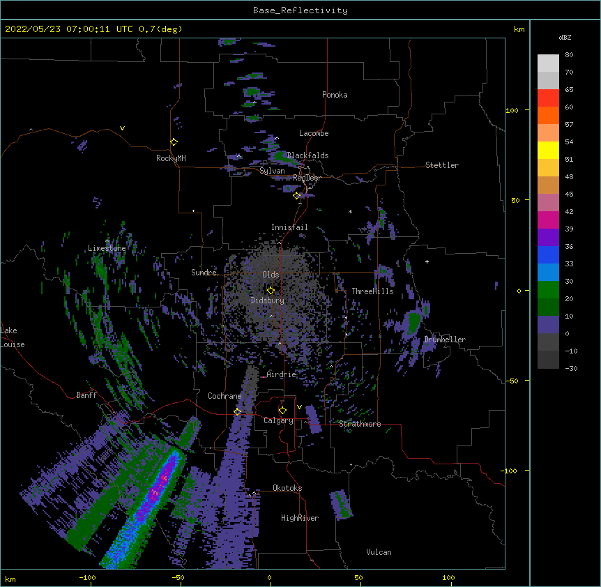Viewport: 601px width, 587px height.
Task: Click the Cochrane label
Action: (225, 396)
